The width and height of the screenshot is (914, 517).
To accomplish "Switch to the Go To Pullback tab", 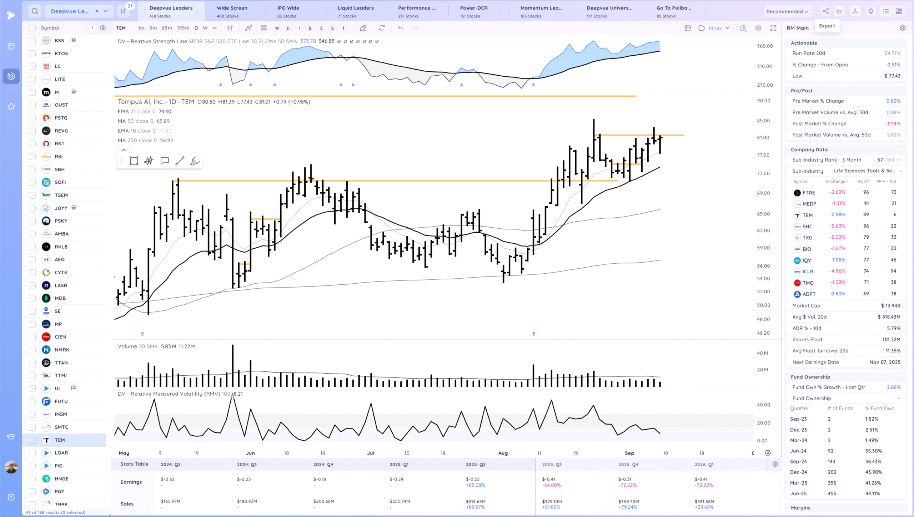I will click(674, 11).
